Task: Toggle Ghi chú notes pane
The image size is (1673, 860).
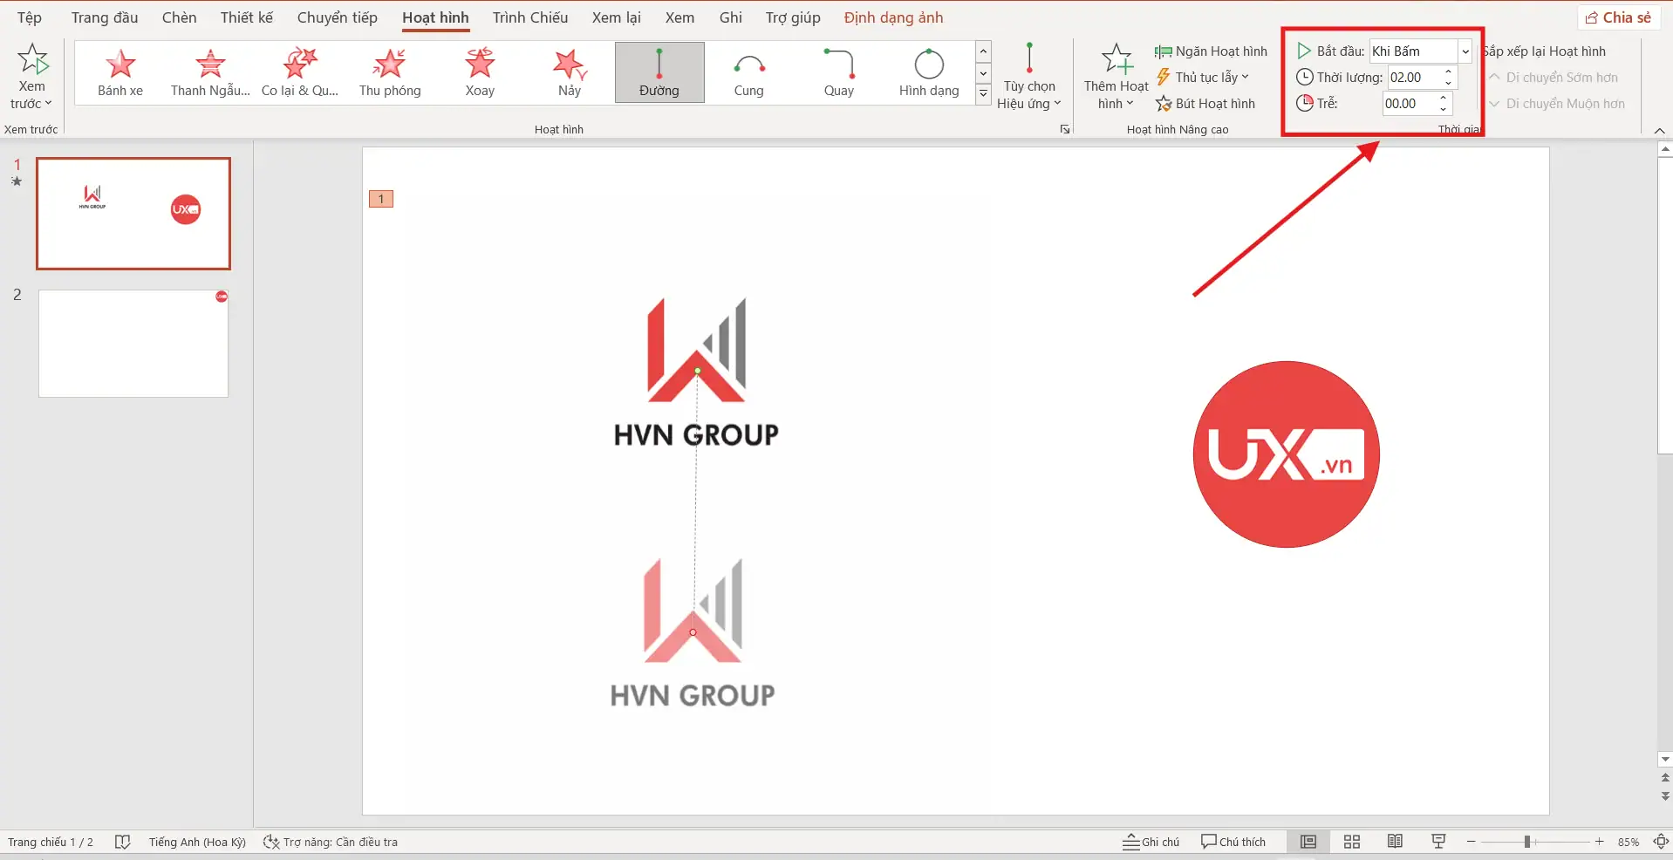Action: click(1151, 842)
